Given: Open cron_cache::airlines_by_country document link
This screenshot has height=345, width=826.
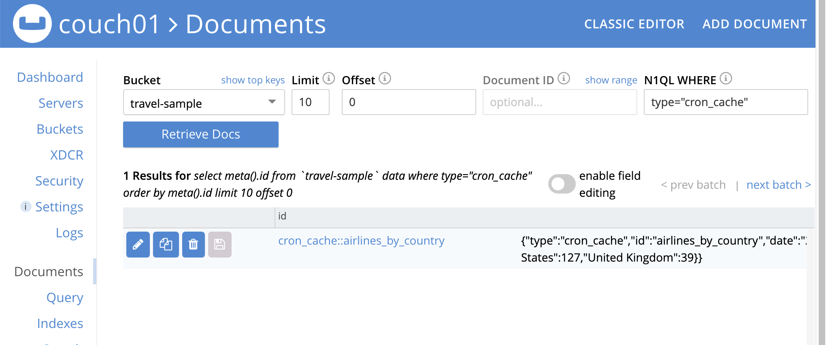Looking at the screenshot, I should tap(361, 241).
